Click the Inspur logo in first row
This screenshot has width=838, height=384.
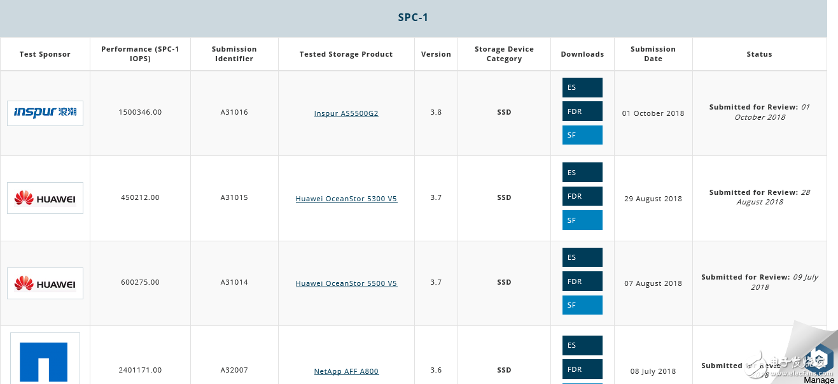(x=45, y=113)
